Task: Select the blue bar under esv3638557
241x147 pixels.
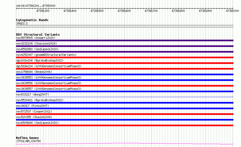Action: (125, 91)
